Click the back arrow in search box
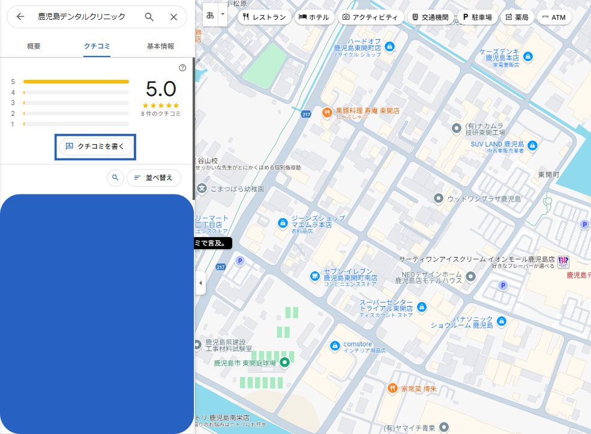591x434 pixels. (x=20, y=17)
